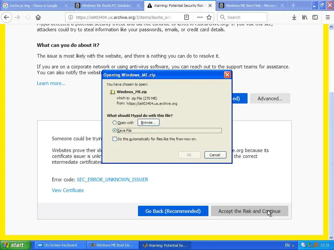Click the Windows_ME.zip file icon in dialog
This screenshot has width=334, height=250.
coord(112,92)
